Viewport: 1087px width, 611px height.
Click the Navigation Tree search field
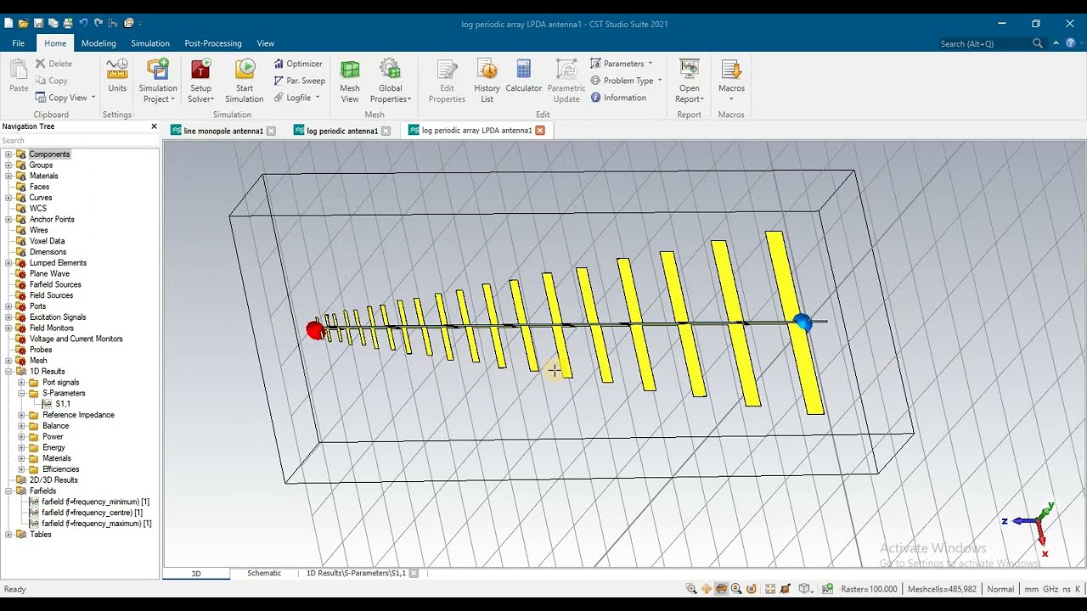[80, 141]
